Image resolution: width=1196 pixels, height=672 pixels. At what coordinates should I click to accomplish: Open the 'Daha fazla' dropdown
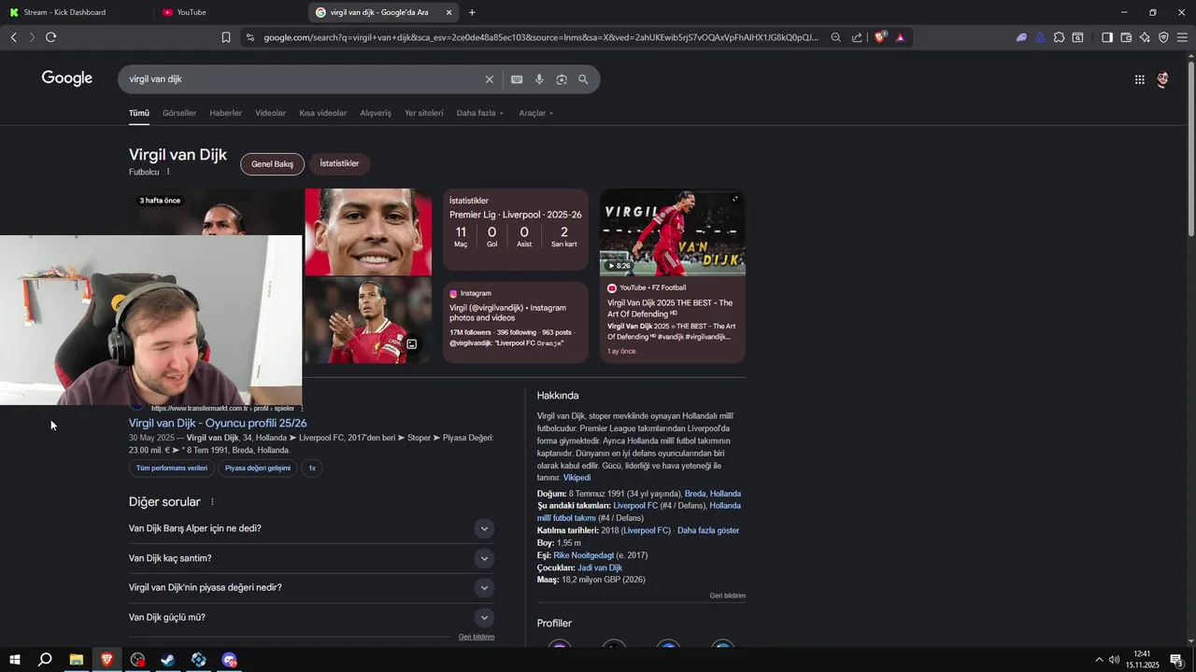coord(479,113)
